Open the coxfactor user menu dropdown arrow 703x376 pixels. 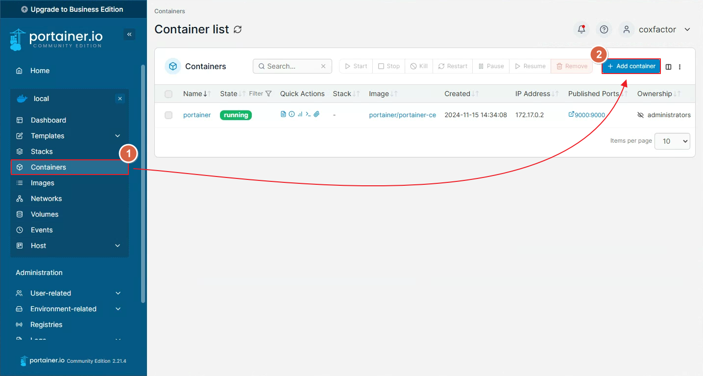[687, 29]
